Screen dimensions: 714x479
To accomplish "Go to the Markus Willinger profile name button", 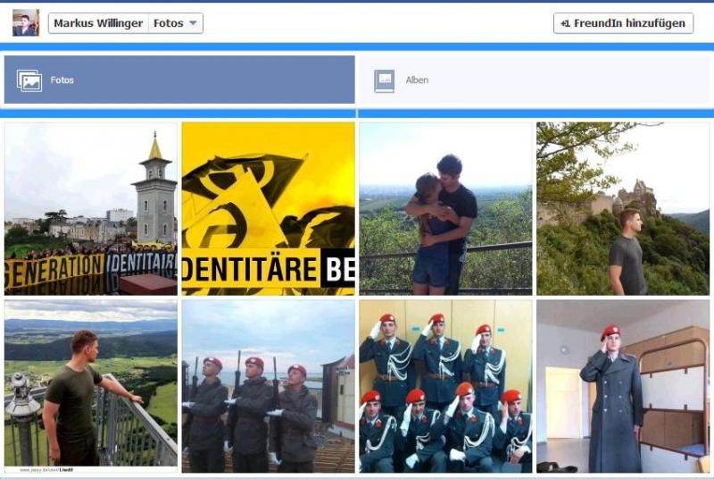I will pos(98,23).
